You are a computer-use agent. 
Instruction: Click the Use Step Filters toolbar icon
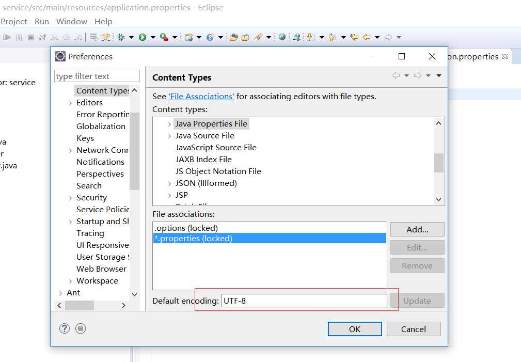tap(106, 37)
